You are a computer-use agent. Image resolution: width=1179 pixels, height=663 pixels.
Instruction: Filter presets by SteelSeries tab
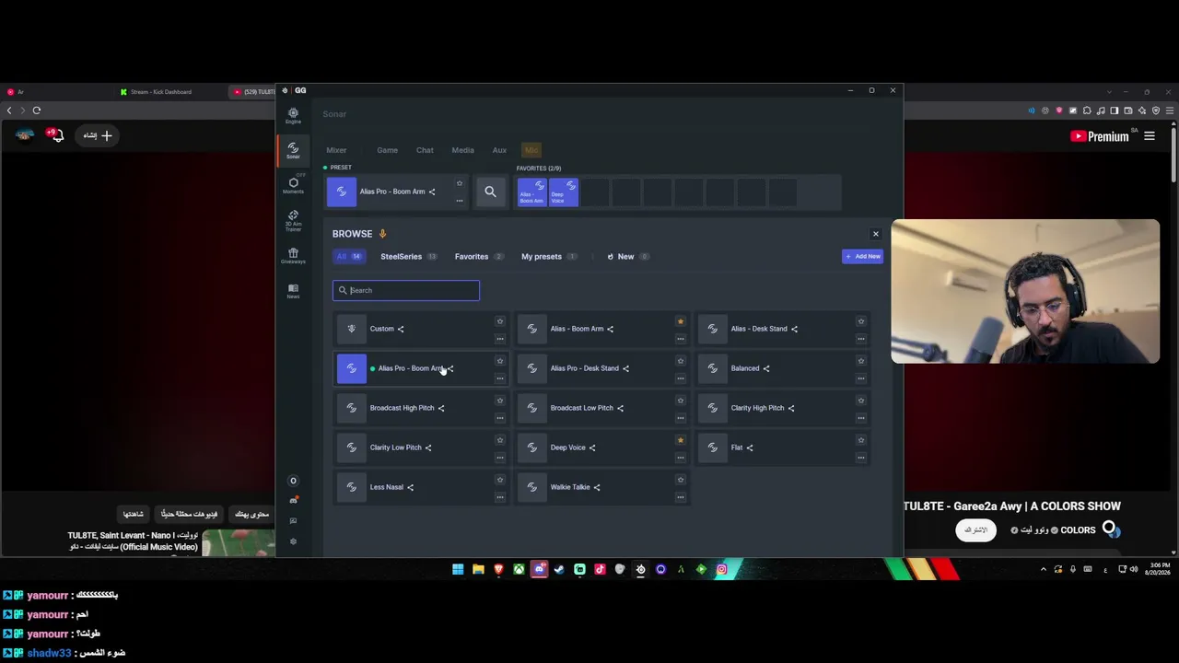pyautogui.click(x=408, y=257)
